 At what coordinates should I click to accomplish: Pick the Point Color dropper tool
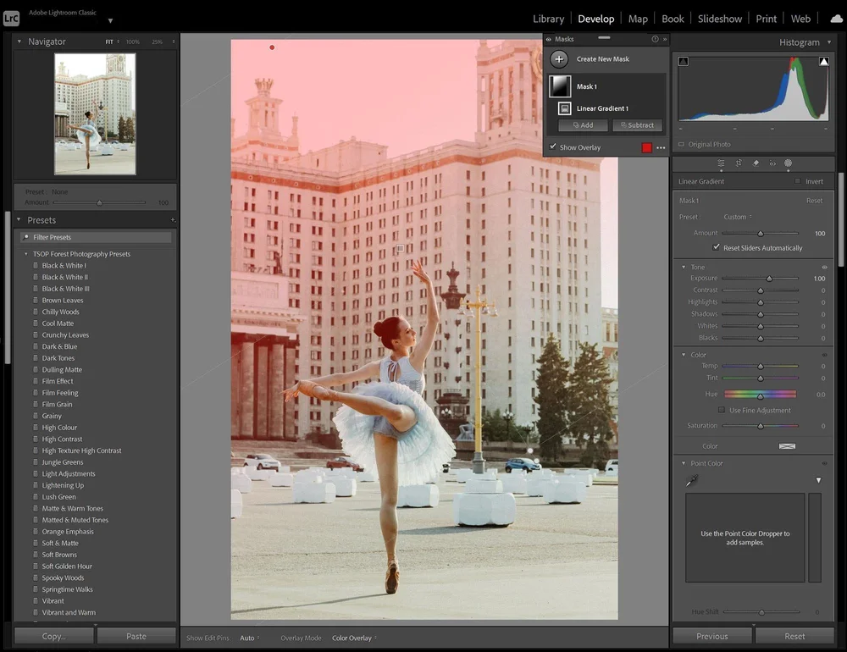tap(692, 480)
